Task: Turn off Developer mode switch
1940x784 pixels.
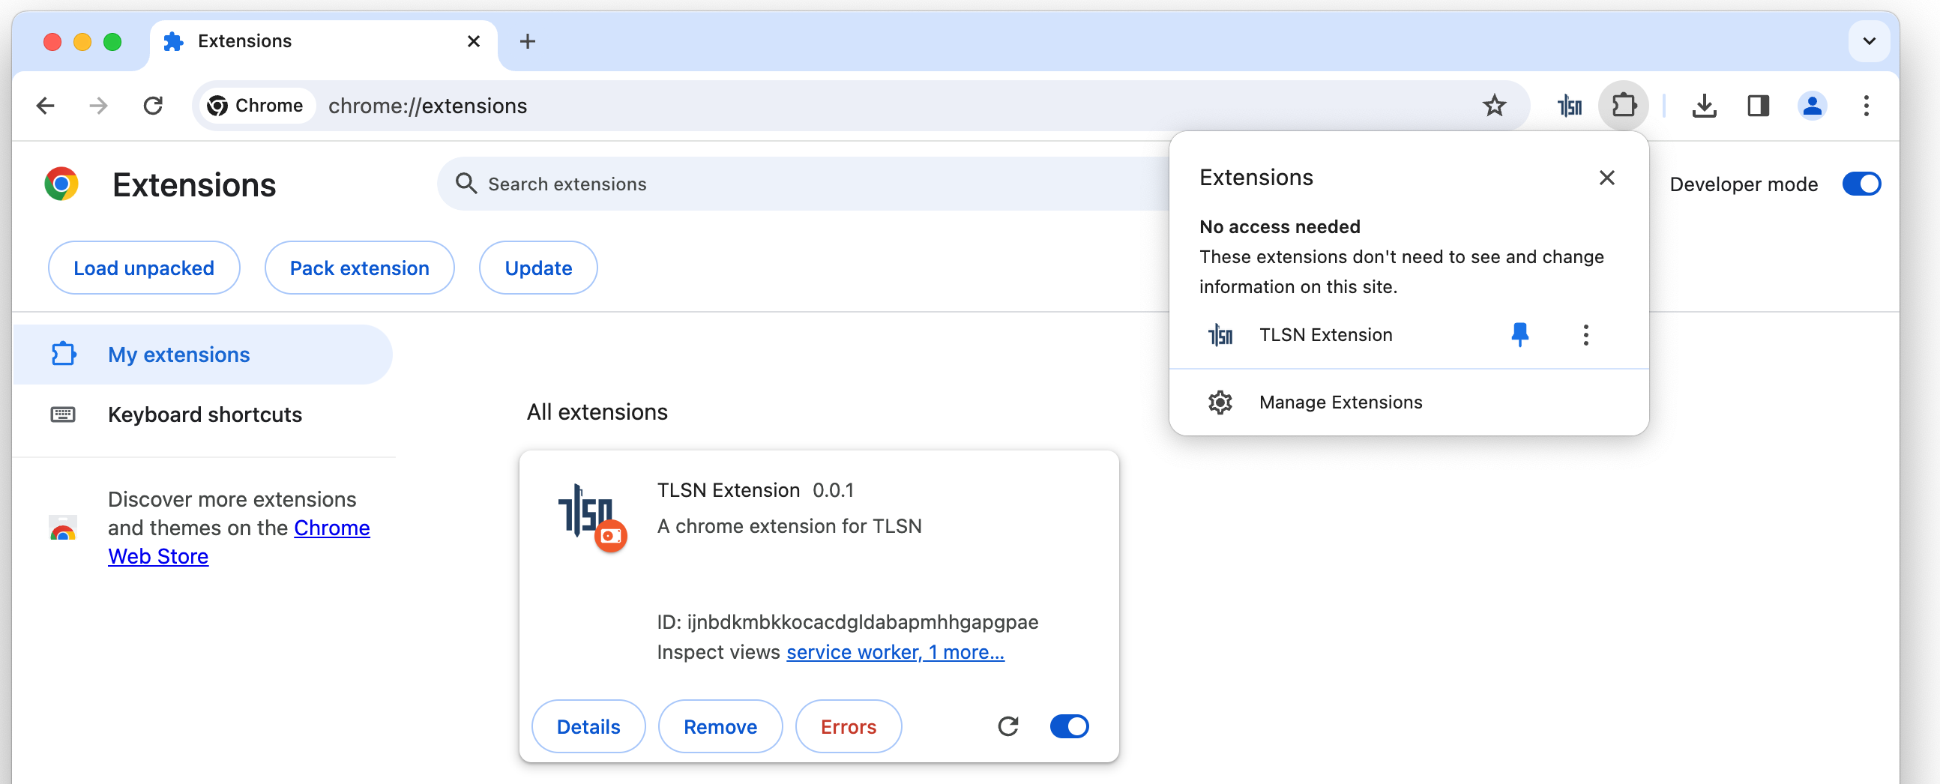Action: pyautogui.click(x=1861, y=184)
